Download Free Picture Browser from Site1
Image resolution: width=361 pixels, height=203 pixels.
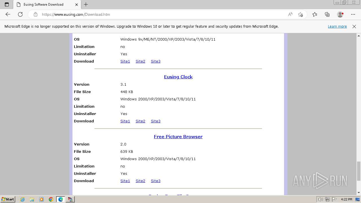(x=125, y=181)
